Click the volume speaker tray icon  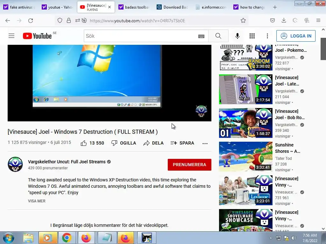tap(294, 238)
